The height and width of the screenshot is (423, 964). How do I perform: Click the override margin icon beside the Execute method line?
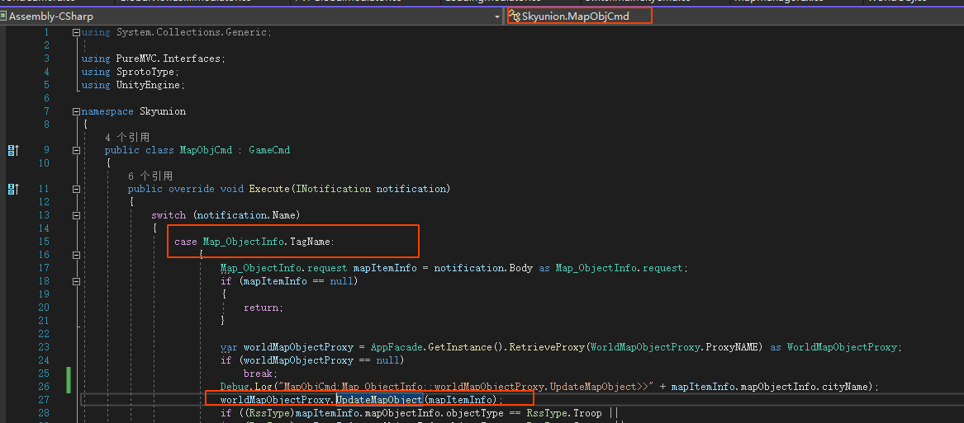point(12,189)
